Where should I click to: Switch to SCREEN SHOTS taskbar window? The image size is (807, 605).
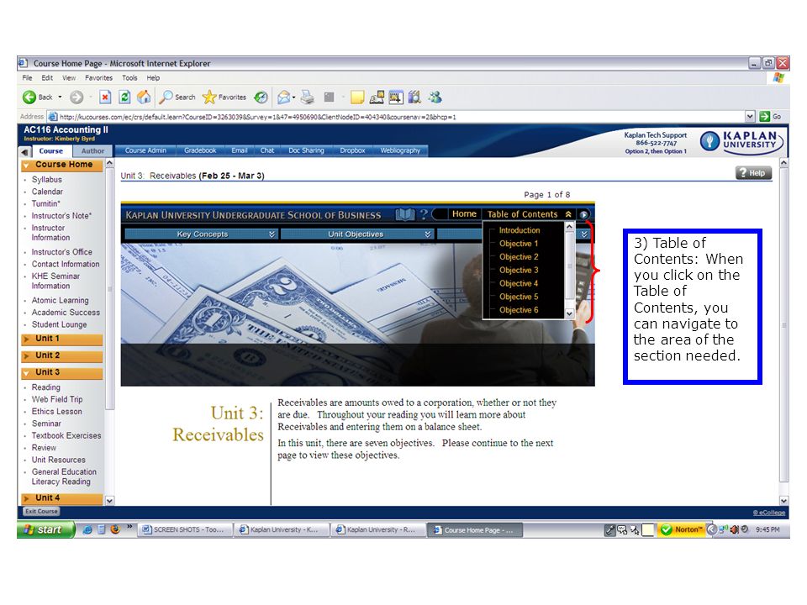click(184, 529)
